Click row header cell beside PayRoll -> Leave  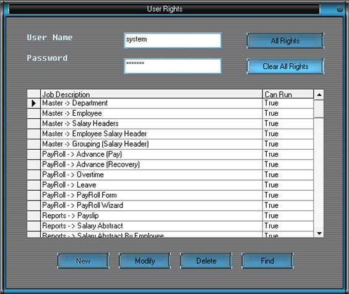[x=33, y=185]
